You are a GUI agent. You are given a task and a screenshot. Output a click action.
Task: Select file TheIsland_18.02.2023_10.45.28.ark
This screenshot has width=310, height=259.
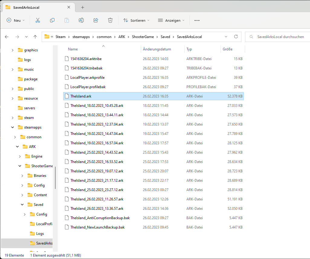[153, 105]
